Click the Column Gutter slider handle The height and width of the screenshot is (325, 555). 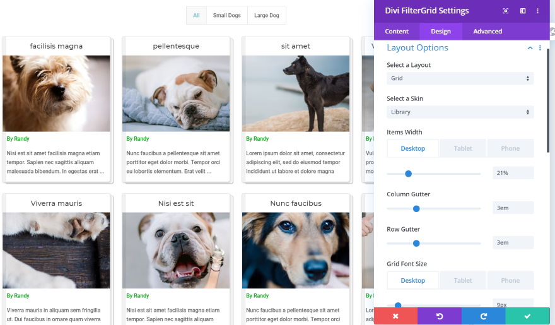click(x=416, y=209)
